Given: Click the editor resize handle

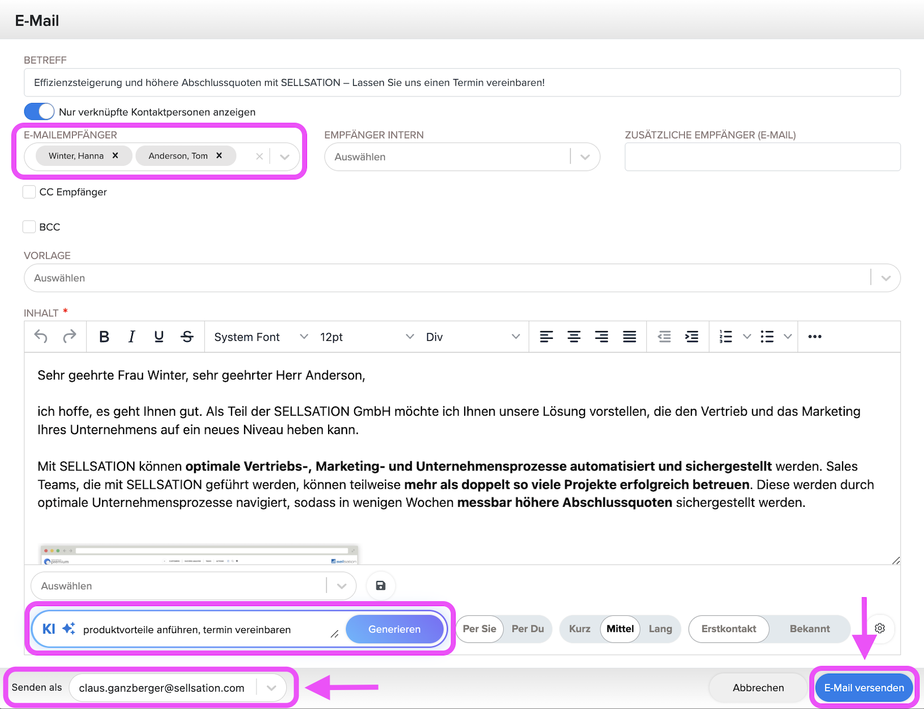Looking at the screenshot, I should tap(896, 560).
